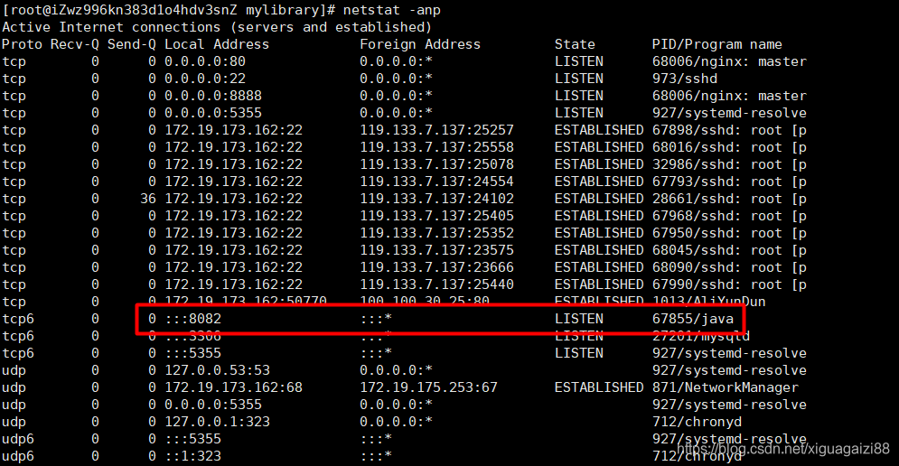Click the '67855/java' process entry
The image size is (899, 466).
(x=693, y=319)
